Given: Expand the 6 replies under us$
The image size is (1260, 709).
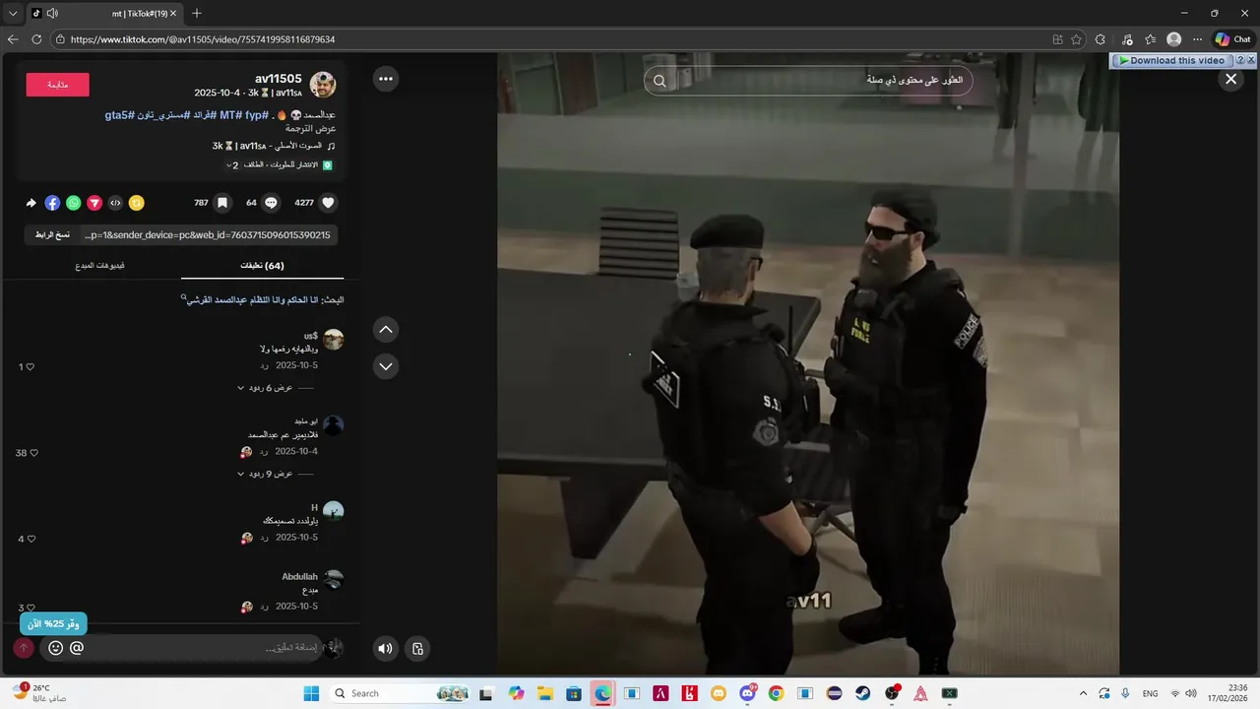Looking at the screenshot, I should point(266,388).
